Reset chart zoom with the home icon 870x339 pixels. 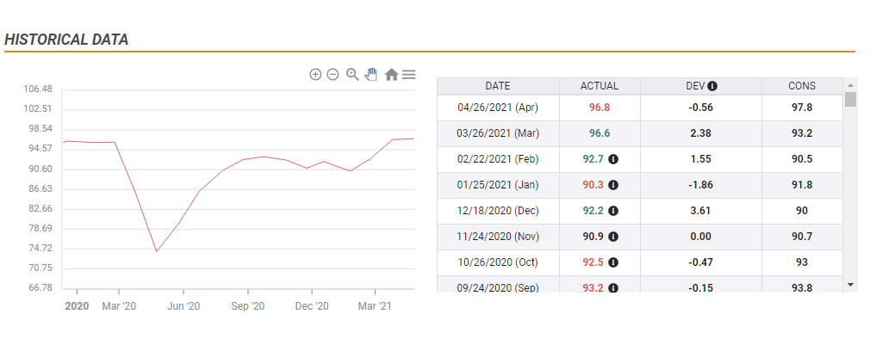tap(392, 74)
